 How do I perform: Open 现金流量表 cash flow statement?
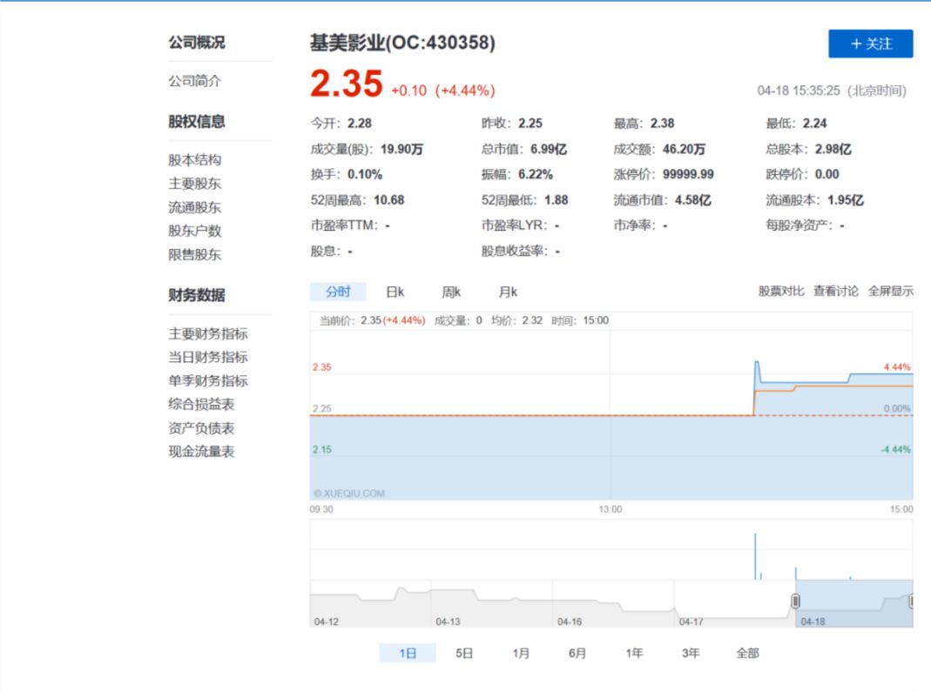click(199, 451)
